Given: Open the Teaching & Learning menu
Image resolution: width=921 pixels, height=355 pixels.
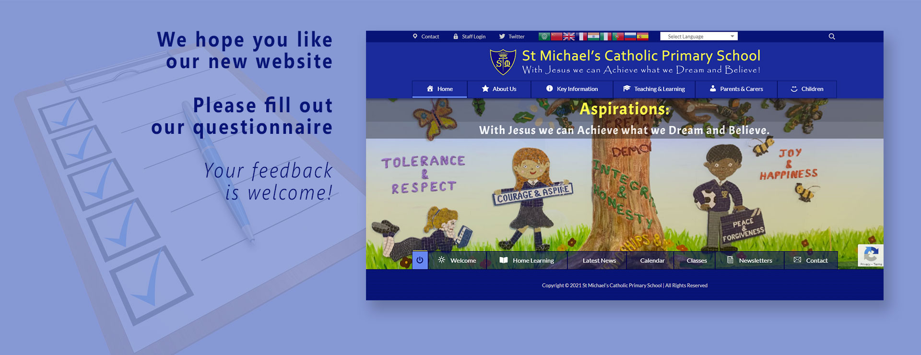Looking at the screenshot, I should coord(654,89).
